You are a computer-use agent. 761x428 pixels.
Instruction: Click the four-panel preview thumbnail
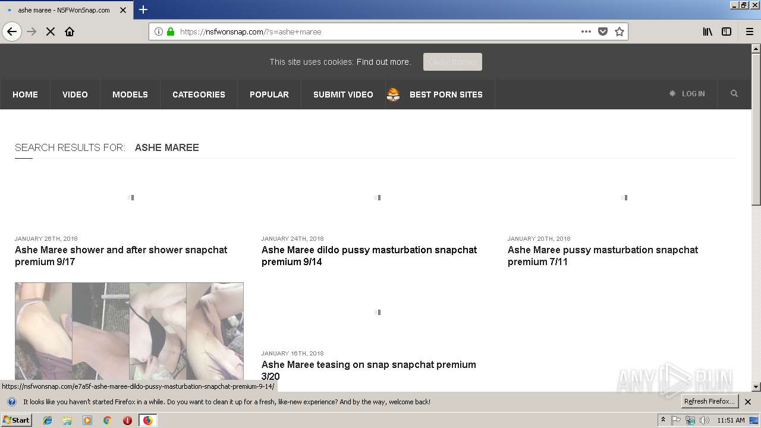point(129,331)
